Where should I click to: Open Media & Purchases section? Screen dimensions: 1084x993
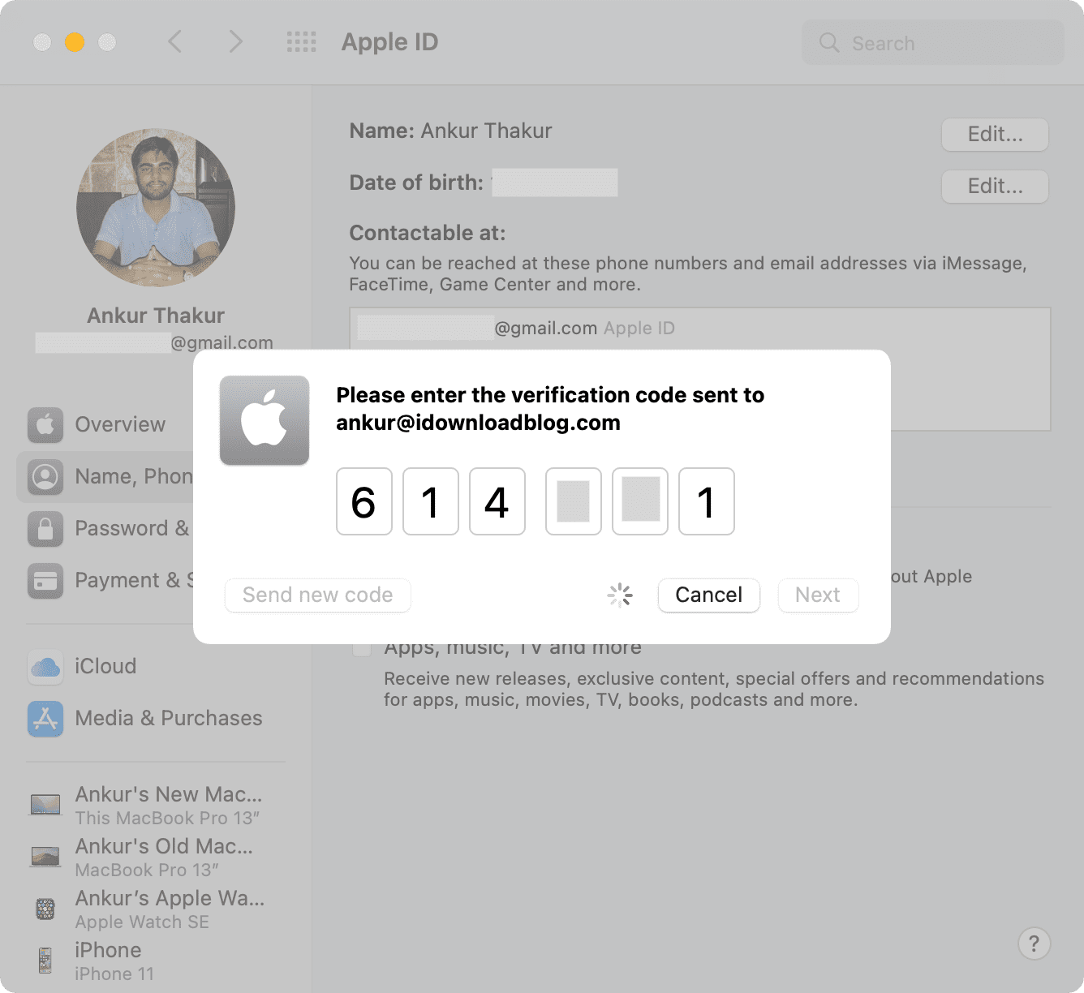pos(169,719)
